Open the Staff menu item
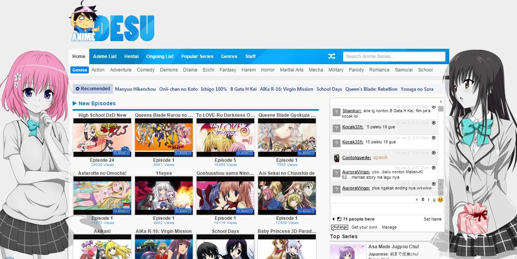 point(250,56)
